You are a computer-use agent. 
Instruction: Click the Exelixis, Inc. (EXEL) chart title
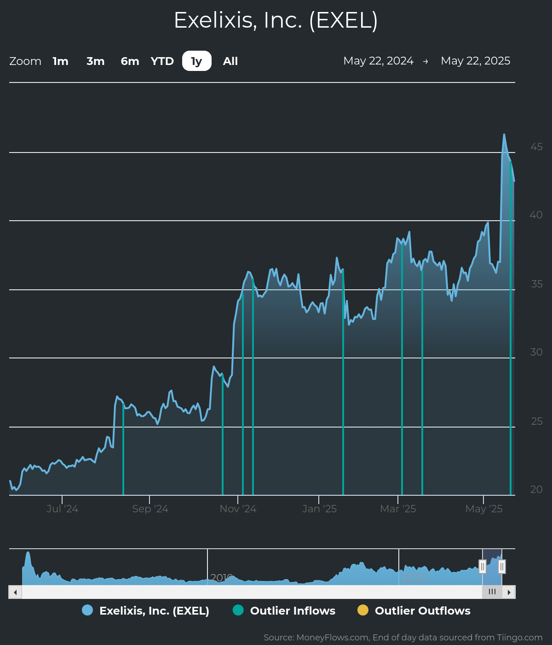click(276, 20)
